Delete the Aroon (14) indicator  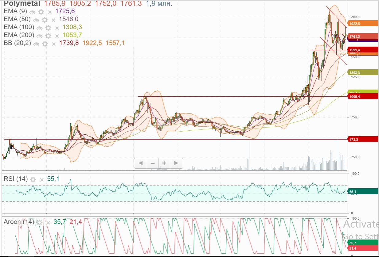(x=48, y=222)
